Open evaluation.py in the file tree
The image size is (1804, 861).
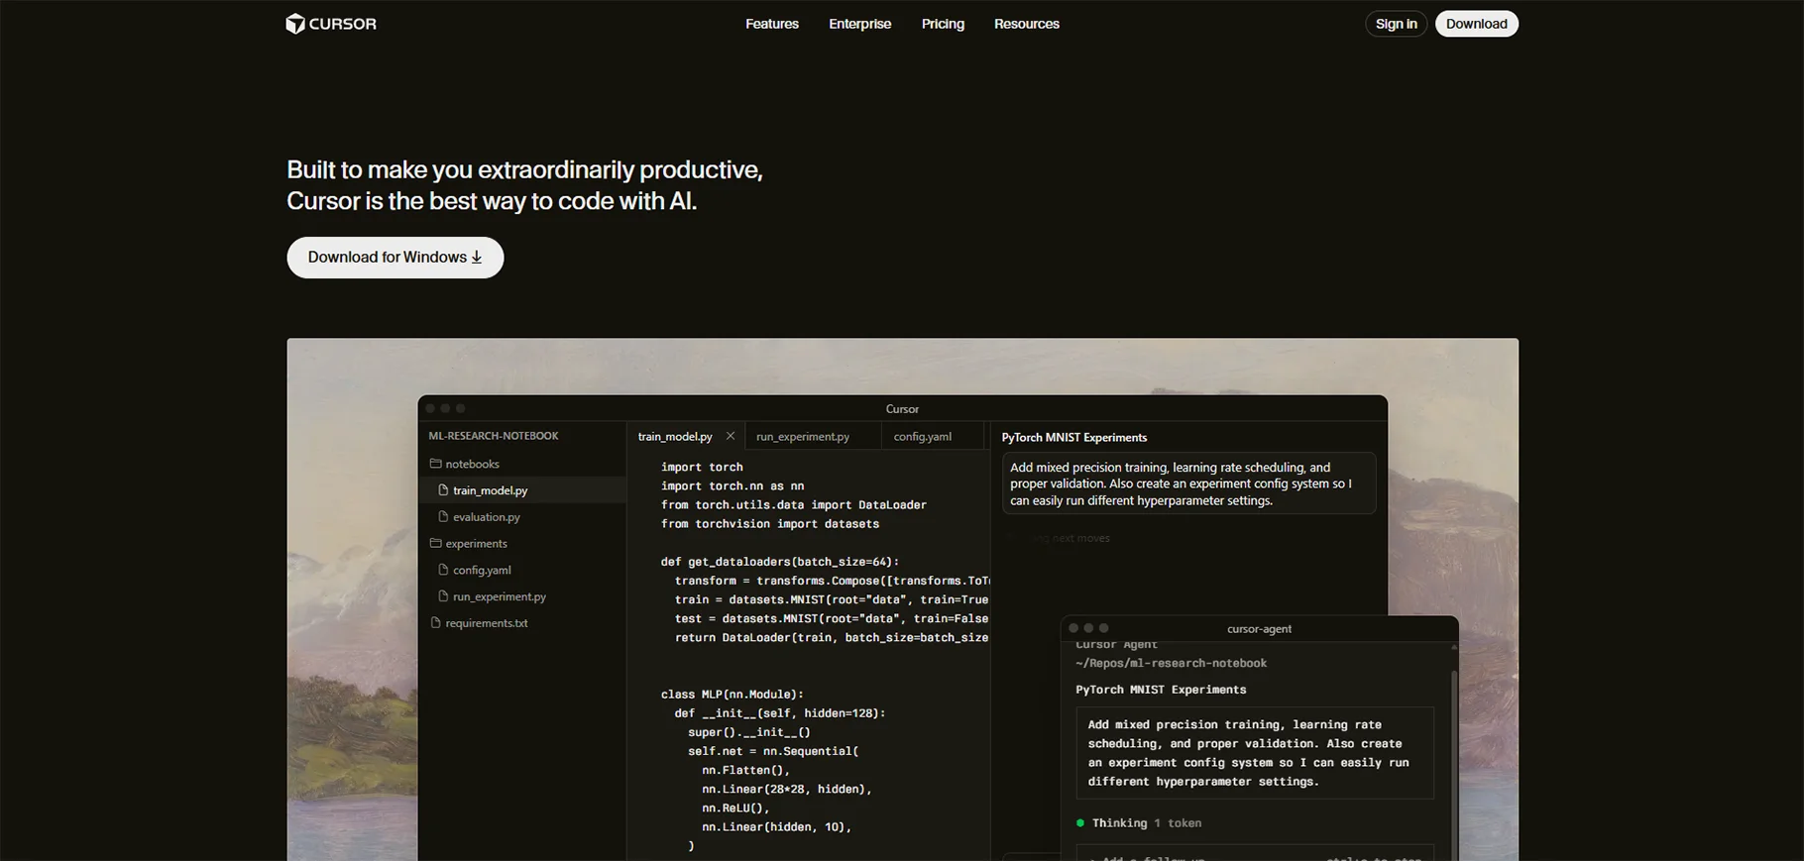(522, 517)
